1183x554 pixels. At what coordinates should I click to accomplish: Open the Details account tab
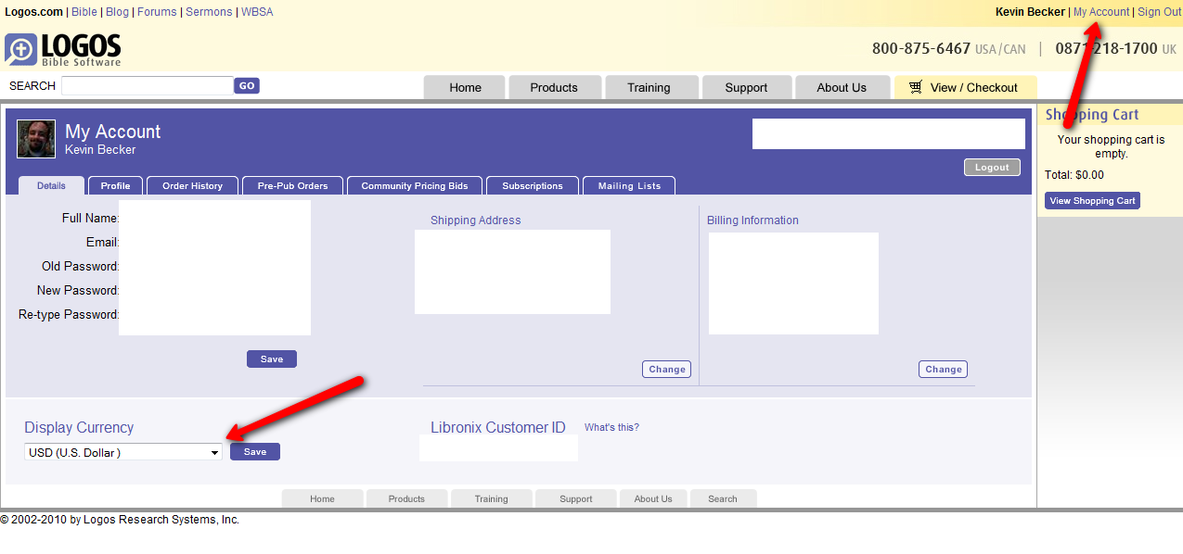tap(51, 185)
